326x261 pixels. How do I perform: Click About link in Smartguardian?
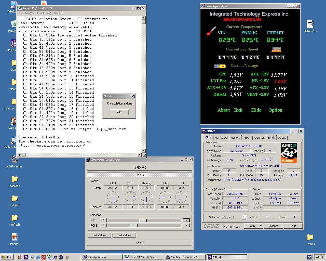(224, 110)
